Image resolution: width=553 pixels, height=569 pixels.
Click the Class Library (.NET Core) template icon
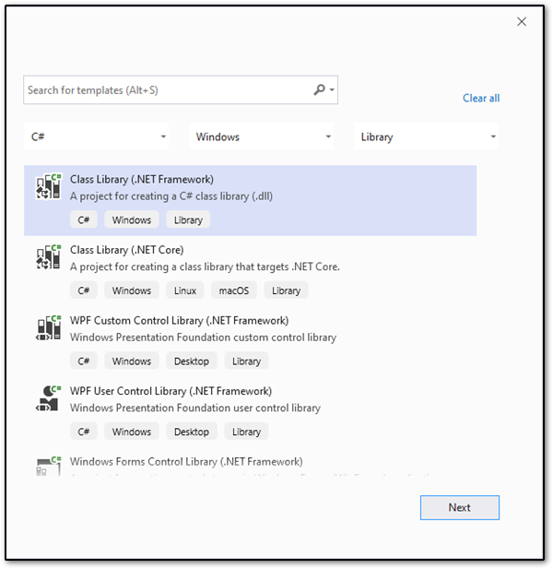pyautogui.click(x=49, y=256)
